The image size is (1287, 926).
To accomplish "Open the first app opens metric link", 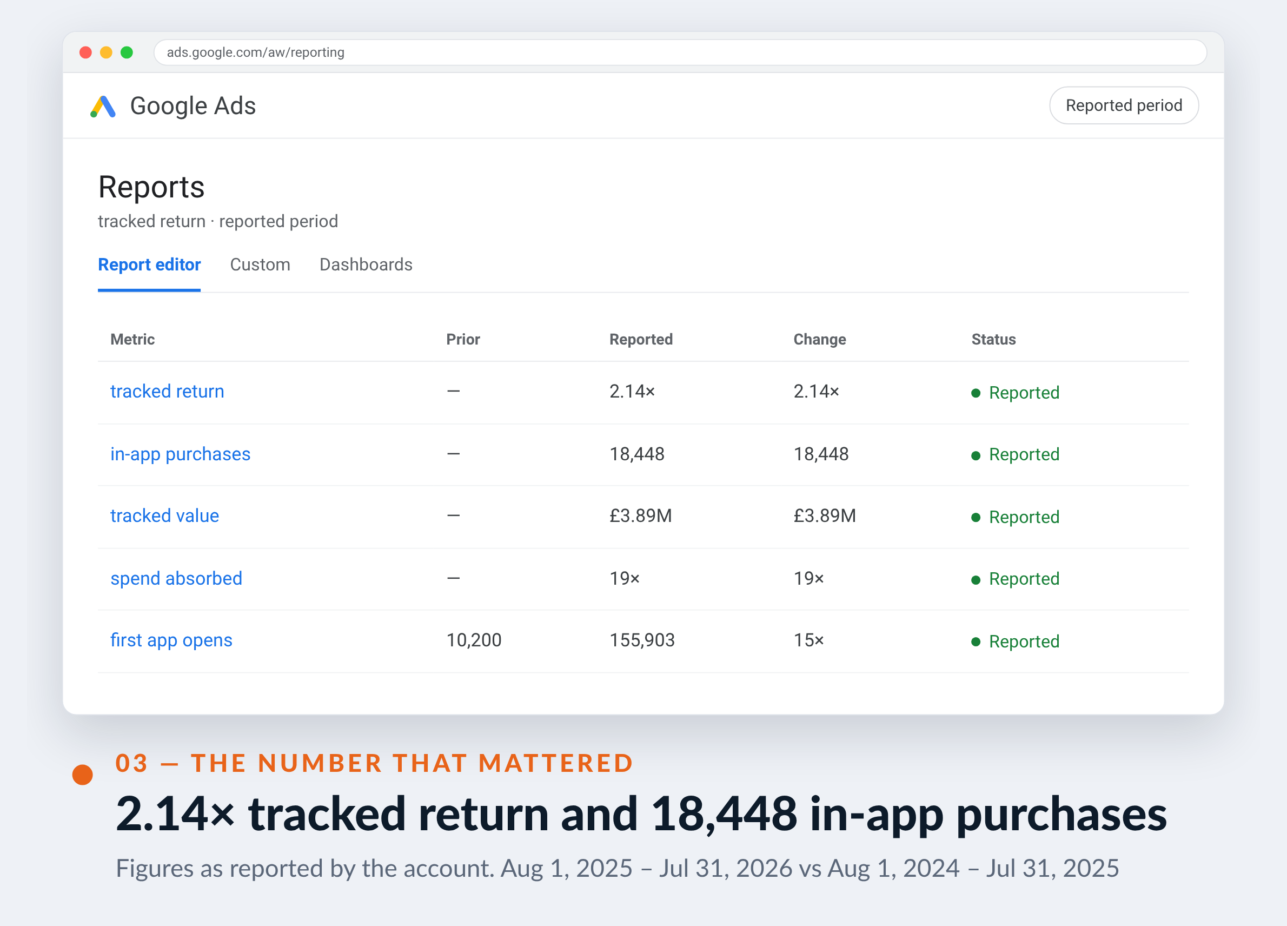I will [x=171, y=640].
